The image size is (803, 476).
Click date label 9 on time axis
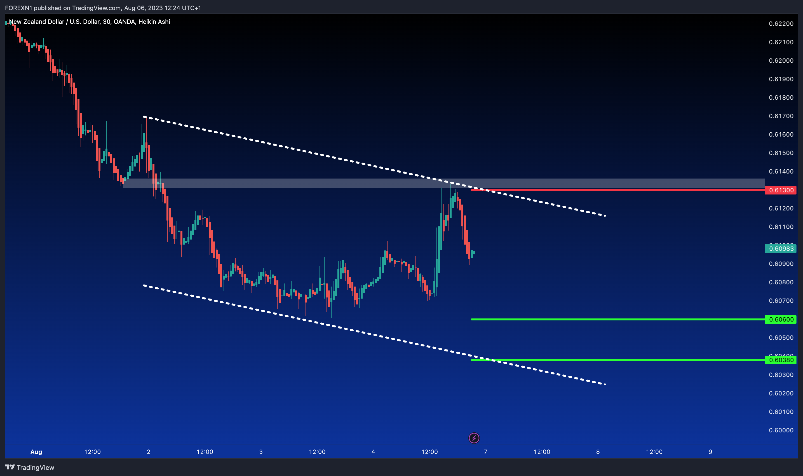point(710,452)
